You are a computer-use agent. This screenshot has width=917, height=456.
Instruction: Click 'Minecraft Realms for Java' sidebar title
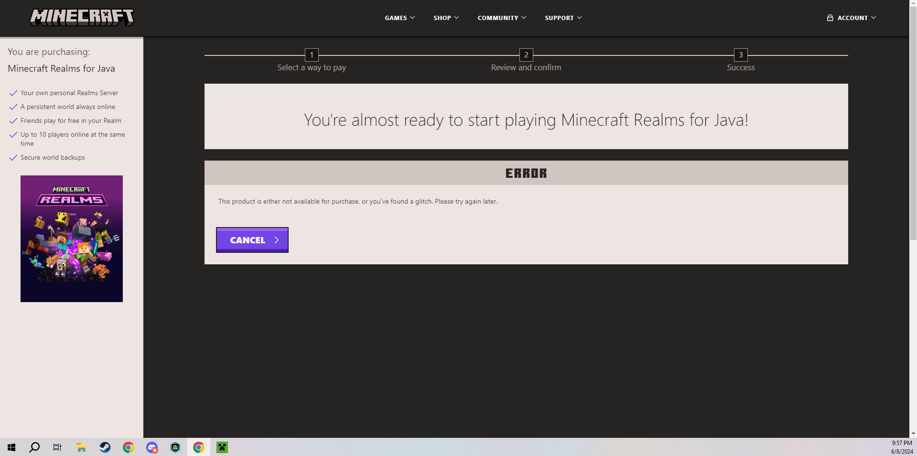click(61, 68)
